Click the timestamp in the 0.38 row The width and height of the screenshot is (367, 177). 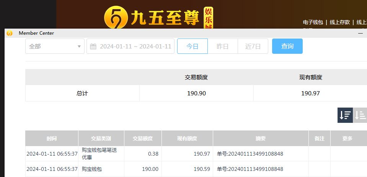click(x=52, y=154)
